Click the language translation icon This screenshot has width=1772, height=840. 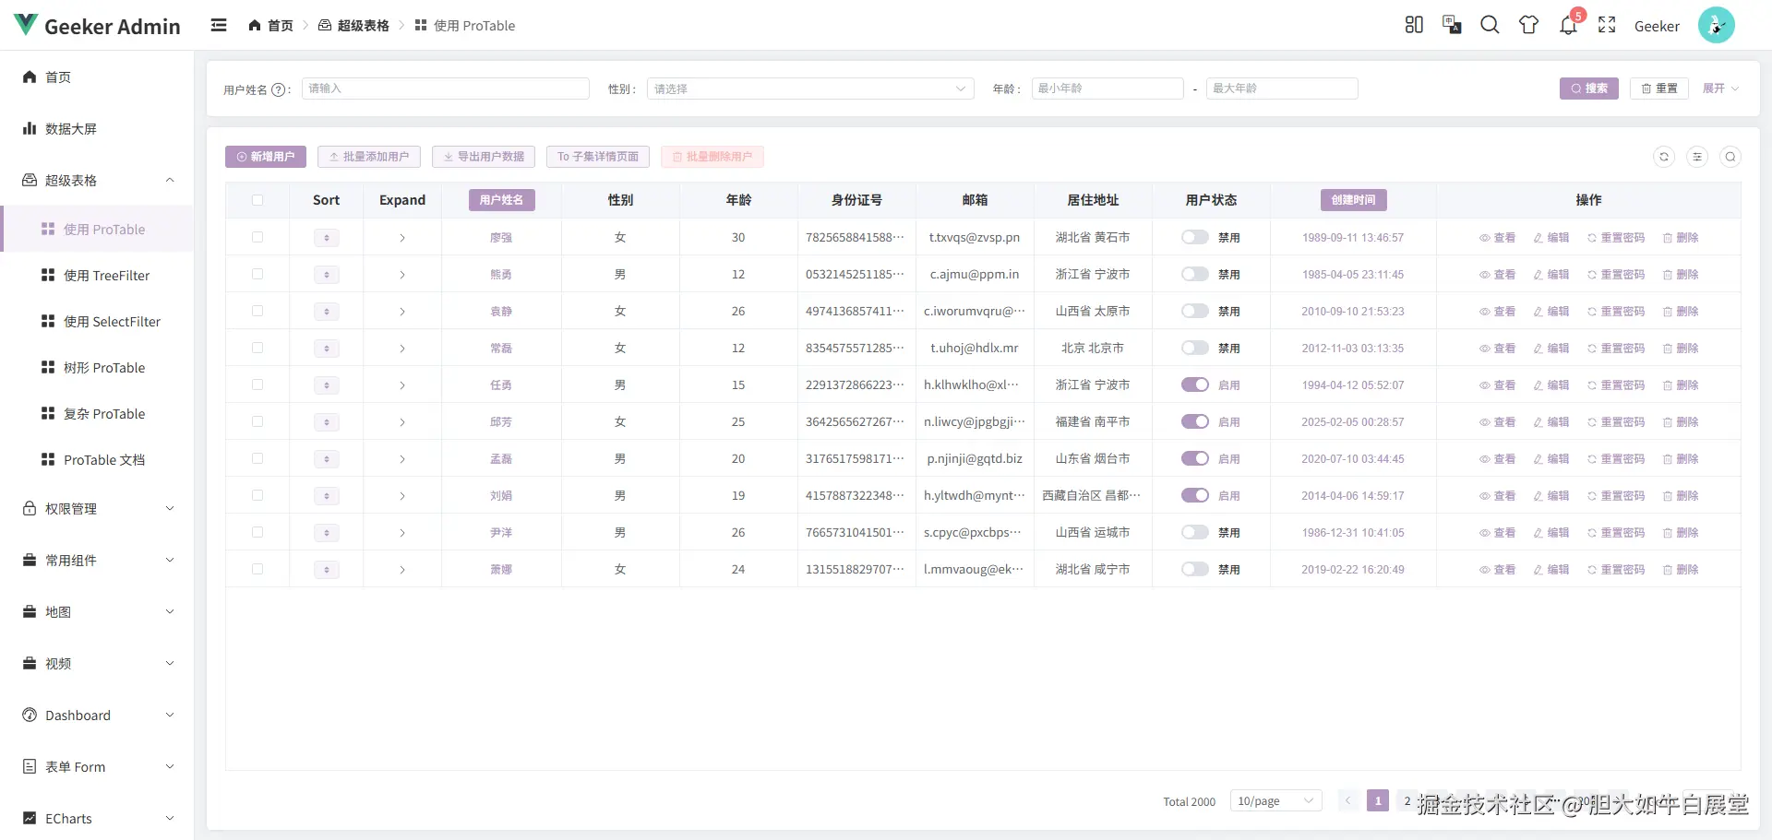1452,25
